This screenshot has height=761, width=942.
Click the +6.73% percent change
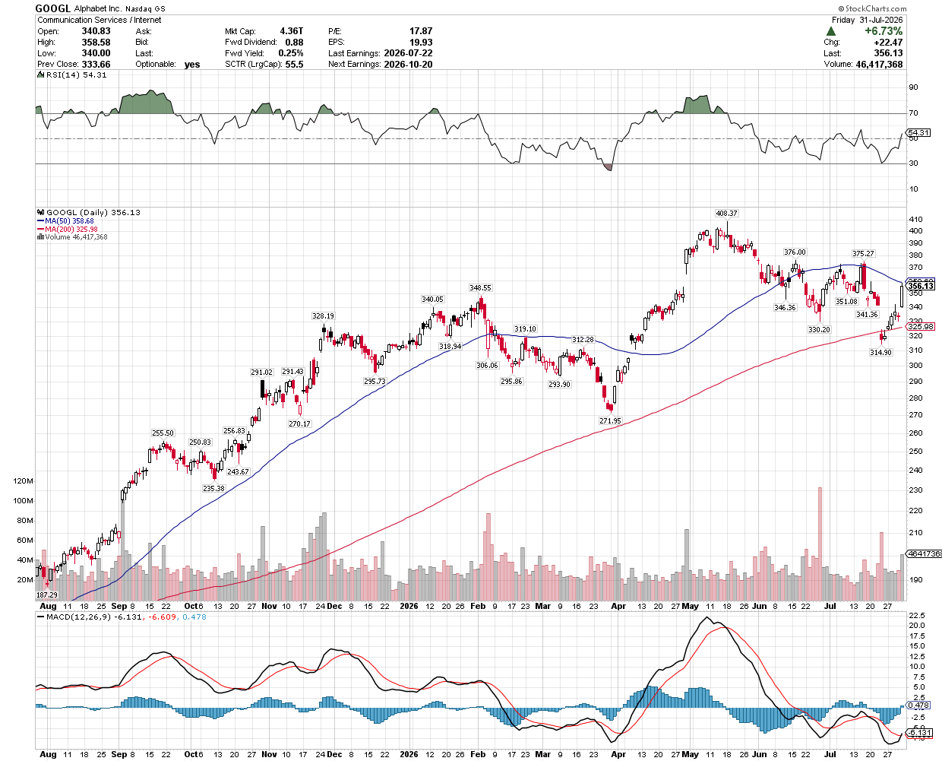point(884,31)
